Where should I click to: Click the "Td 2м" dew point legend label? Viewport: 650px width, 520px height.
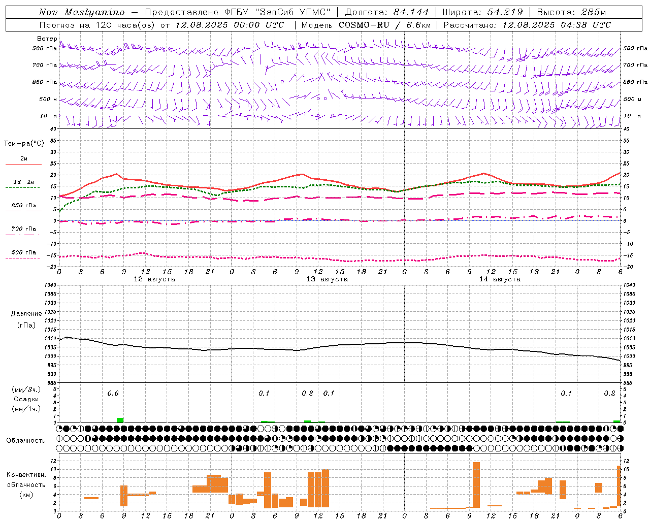24,182
